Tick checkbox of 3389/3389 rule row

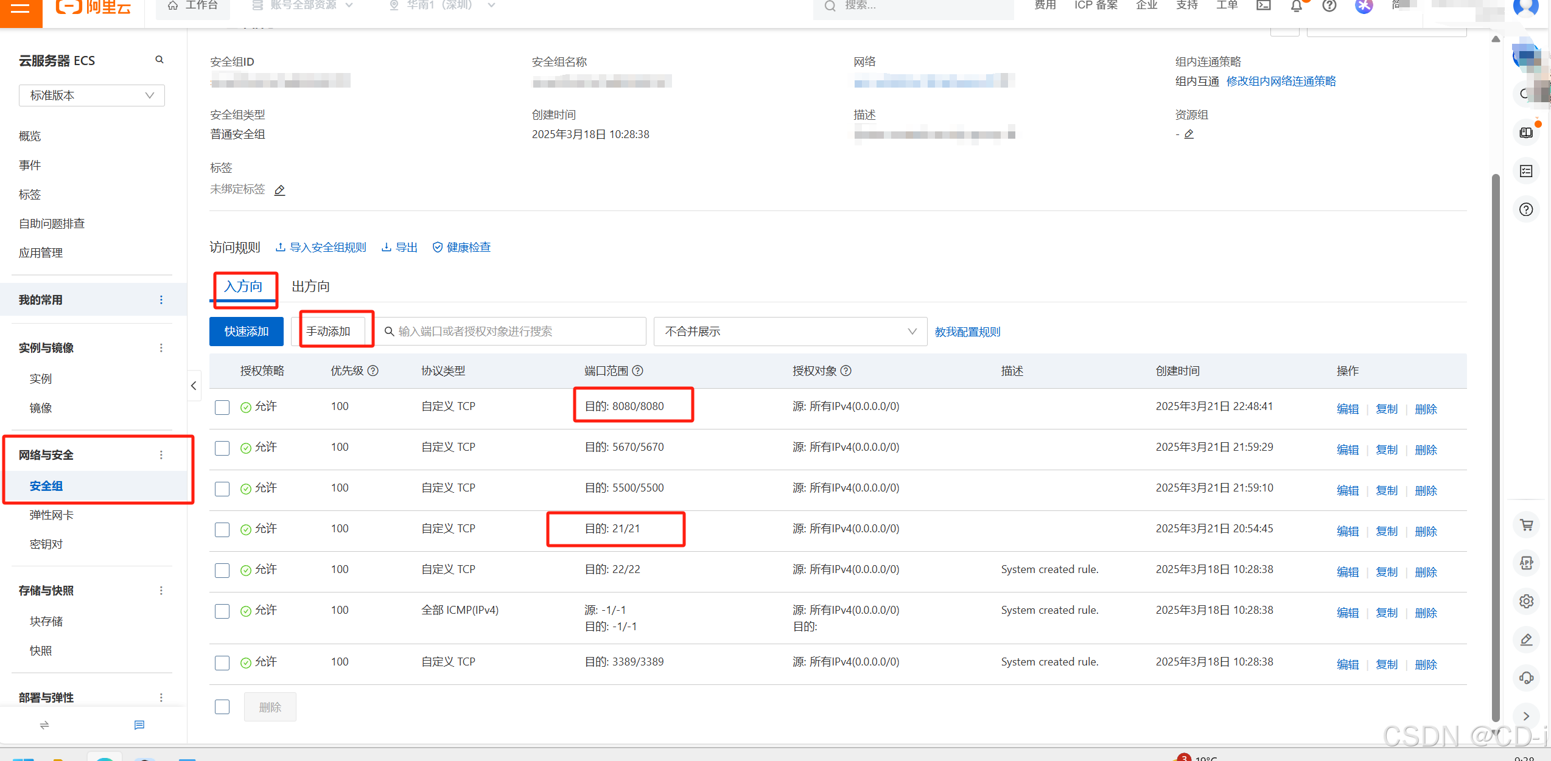click(222, 662)
